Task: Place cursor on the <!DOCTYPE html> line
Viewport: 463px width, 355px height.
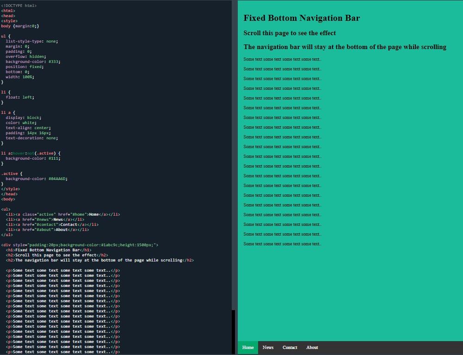Action: [x=19, y=6]
